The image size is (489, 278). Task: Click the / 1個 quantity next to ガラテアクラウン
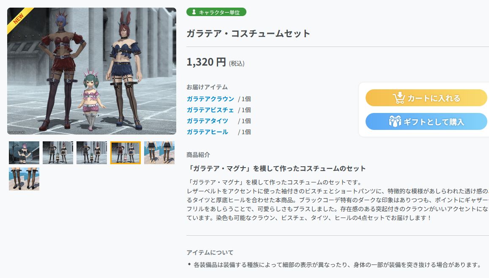click(x=244, y=99)
